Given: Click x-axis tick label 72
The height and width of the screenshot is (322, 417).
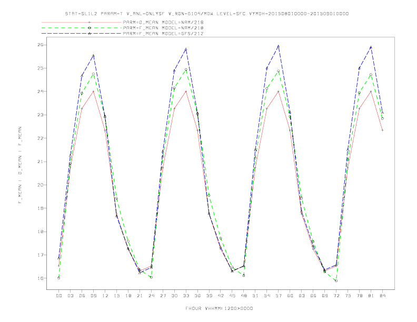Looking at the screenshot, I should [x=336, y=296].
